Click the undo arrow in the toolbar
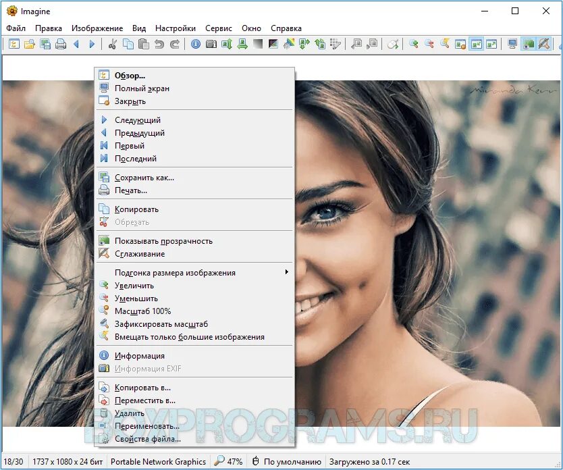 tap(159, 44)
